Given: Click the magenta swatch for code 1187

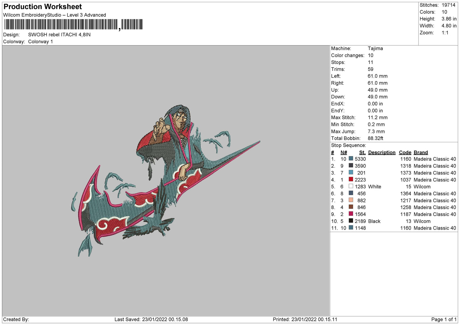Looking at the screenshot, I should point(351,214).
